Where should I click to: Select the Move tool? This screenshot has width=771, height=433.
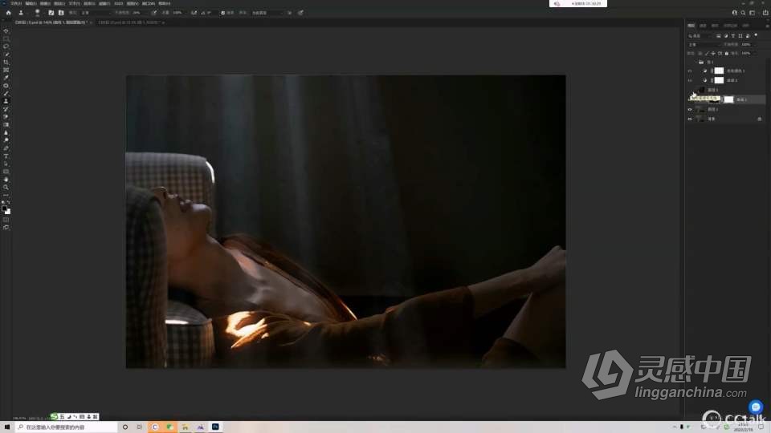pos(6,31)
